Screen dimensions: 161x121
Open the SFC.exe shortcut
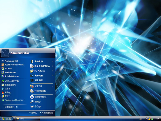point(7,68)
